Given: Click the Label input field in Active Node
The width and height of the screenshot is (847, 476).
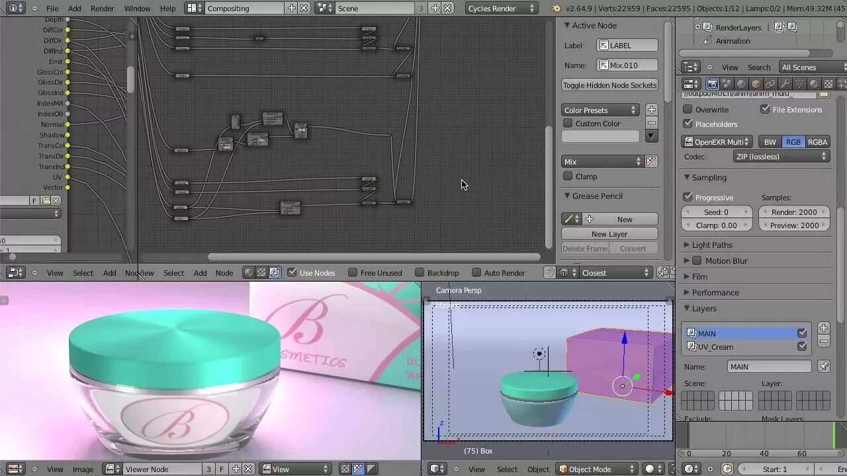Looking at the screenshot, I should pyautogui.click(x=627, y=45).
